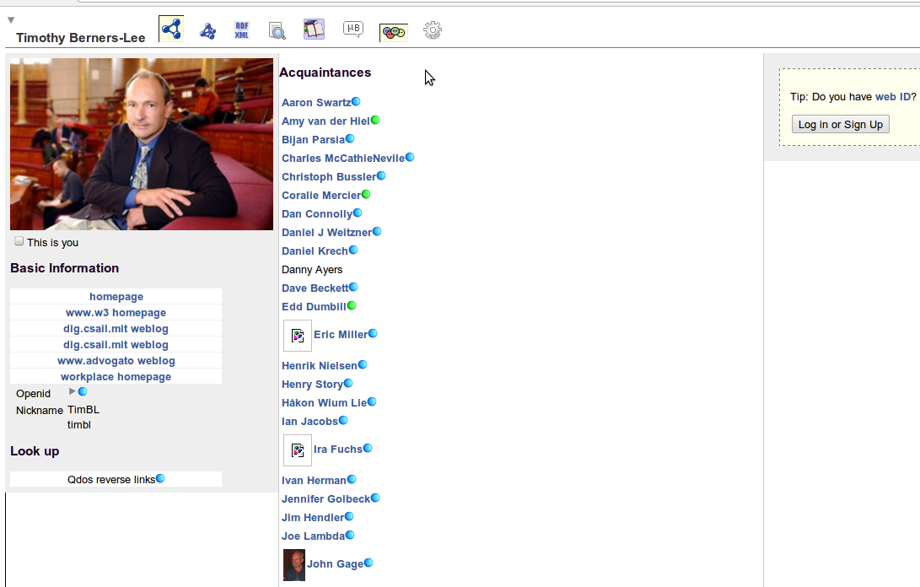The image size is (920, 587).
Task: Expand the Openid disclosure triangle
Action: click(x=73, y=391)
